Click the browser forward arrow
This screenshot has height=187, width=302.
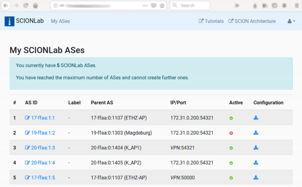tap(16, 6)
